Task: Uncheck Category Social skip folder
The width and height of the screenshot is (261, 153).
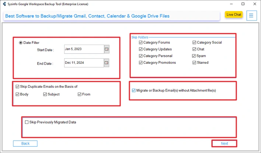Action: 194,42
